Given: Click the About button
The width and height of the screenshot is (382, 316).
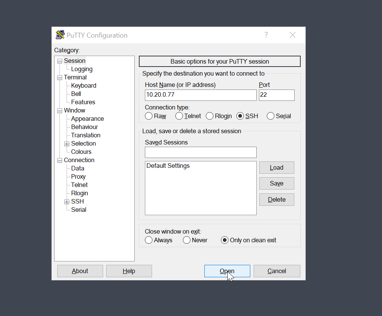Looking at the screenshot, I should coord(80,271).
